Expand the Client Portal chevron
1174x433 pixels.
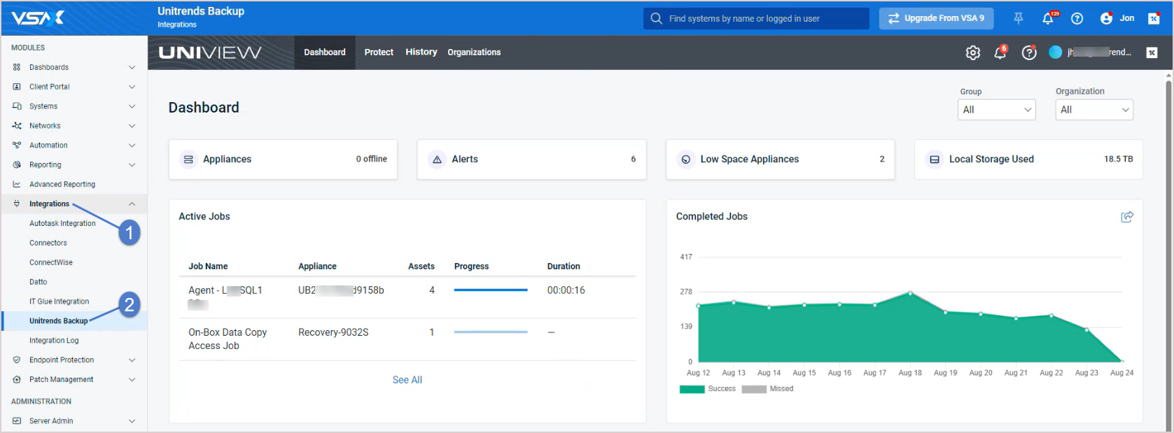pos(132,87)
